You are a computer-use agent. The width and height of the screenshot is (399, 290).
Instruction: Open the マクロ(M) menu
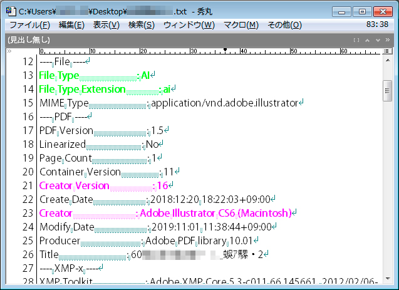(x=241, y=25)
